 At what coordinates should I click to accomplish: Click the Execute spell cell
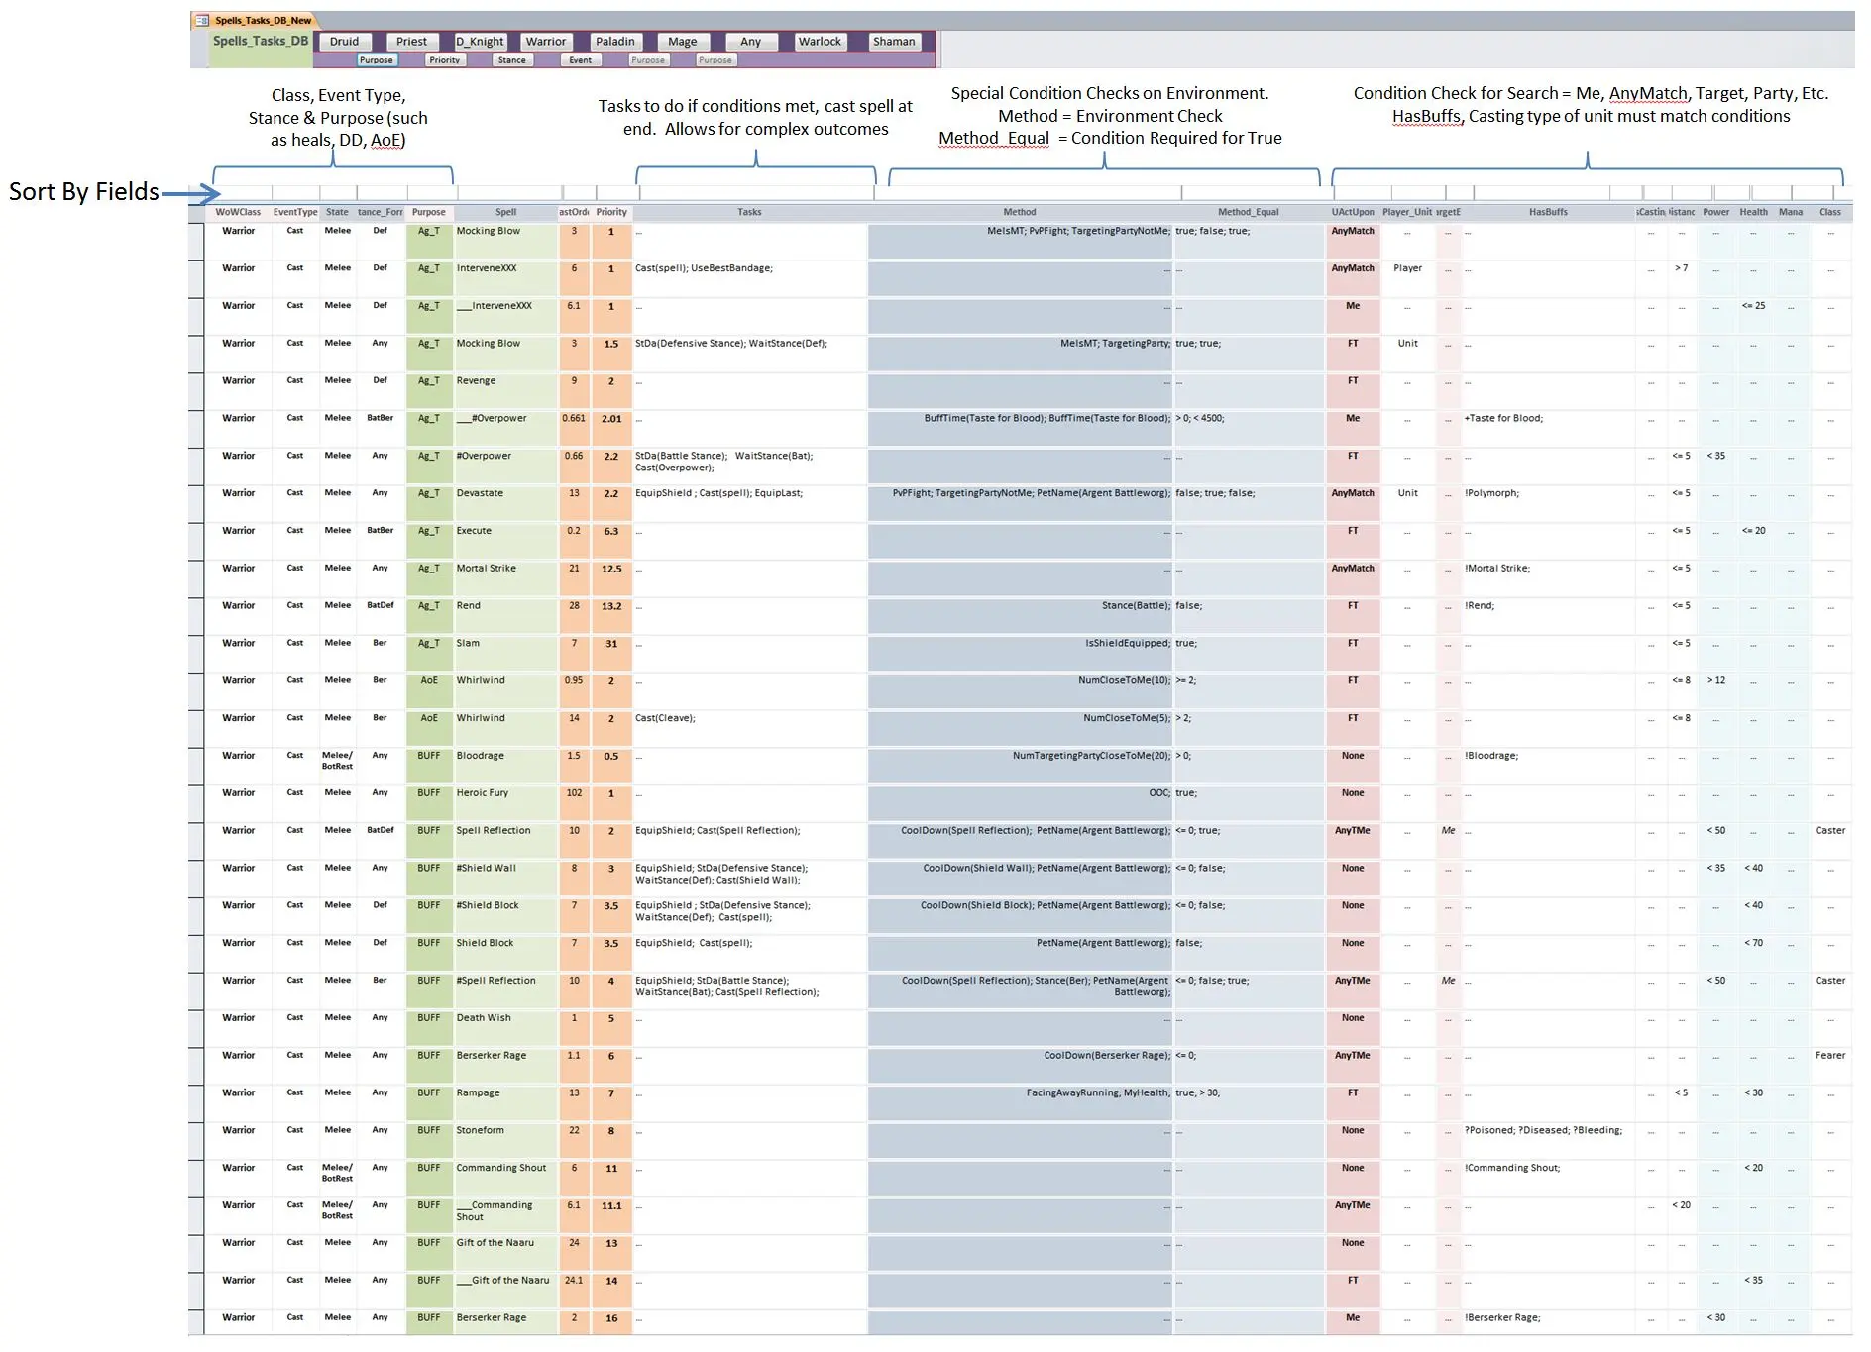pos(505,532)
